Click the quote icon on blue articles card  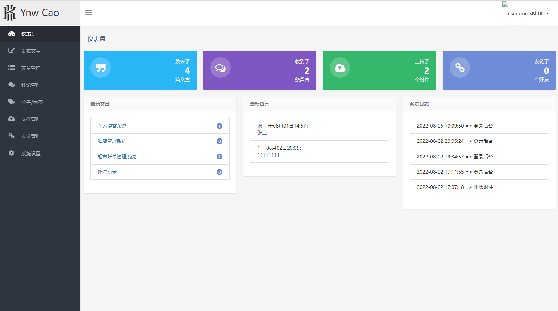coord(101,68)
